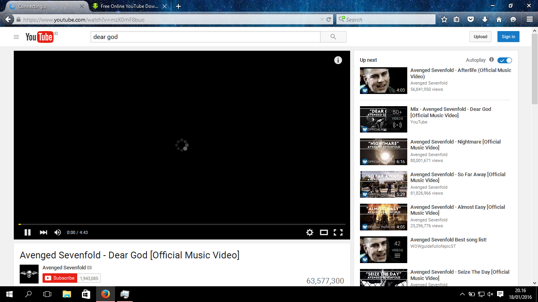Open the Action Center notification icon
This screenshot has height=302, width=538.
click(x=500, y=294)
